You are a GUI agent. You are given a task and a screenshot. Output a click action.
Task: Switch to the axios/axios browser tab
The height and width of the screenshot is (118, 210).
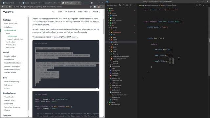(51, 3)
